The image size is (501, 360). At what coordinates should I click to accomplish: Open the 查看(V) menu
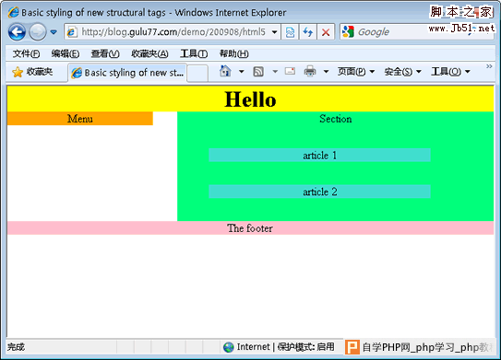pos(105,53)
